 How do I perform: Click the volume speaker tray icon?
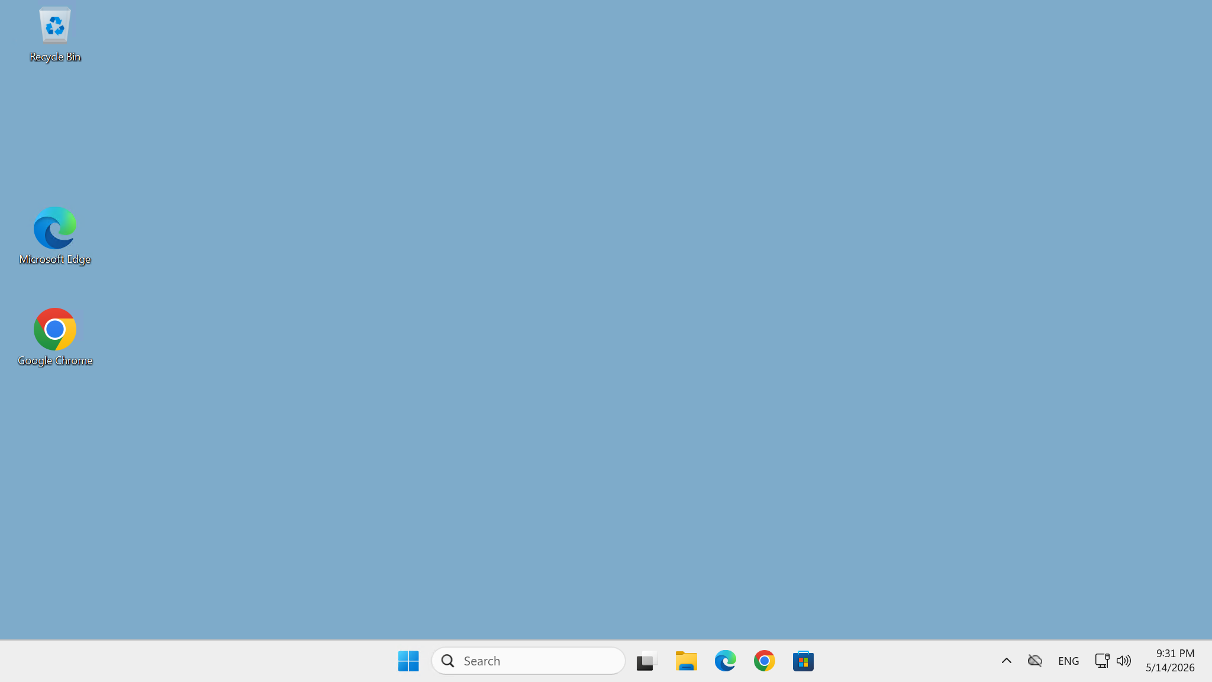1123,661
